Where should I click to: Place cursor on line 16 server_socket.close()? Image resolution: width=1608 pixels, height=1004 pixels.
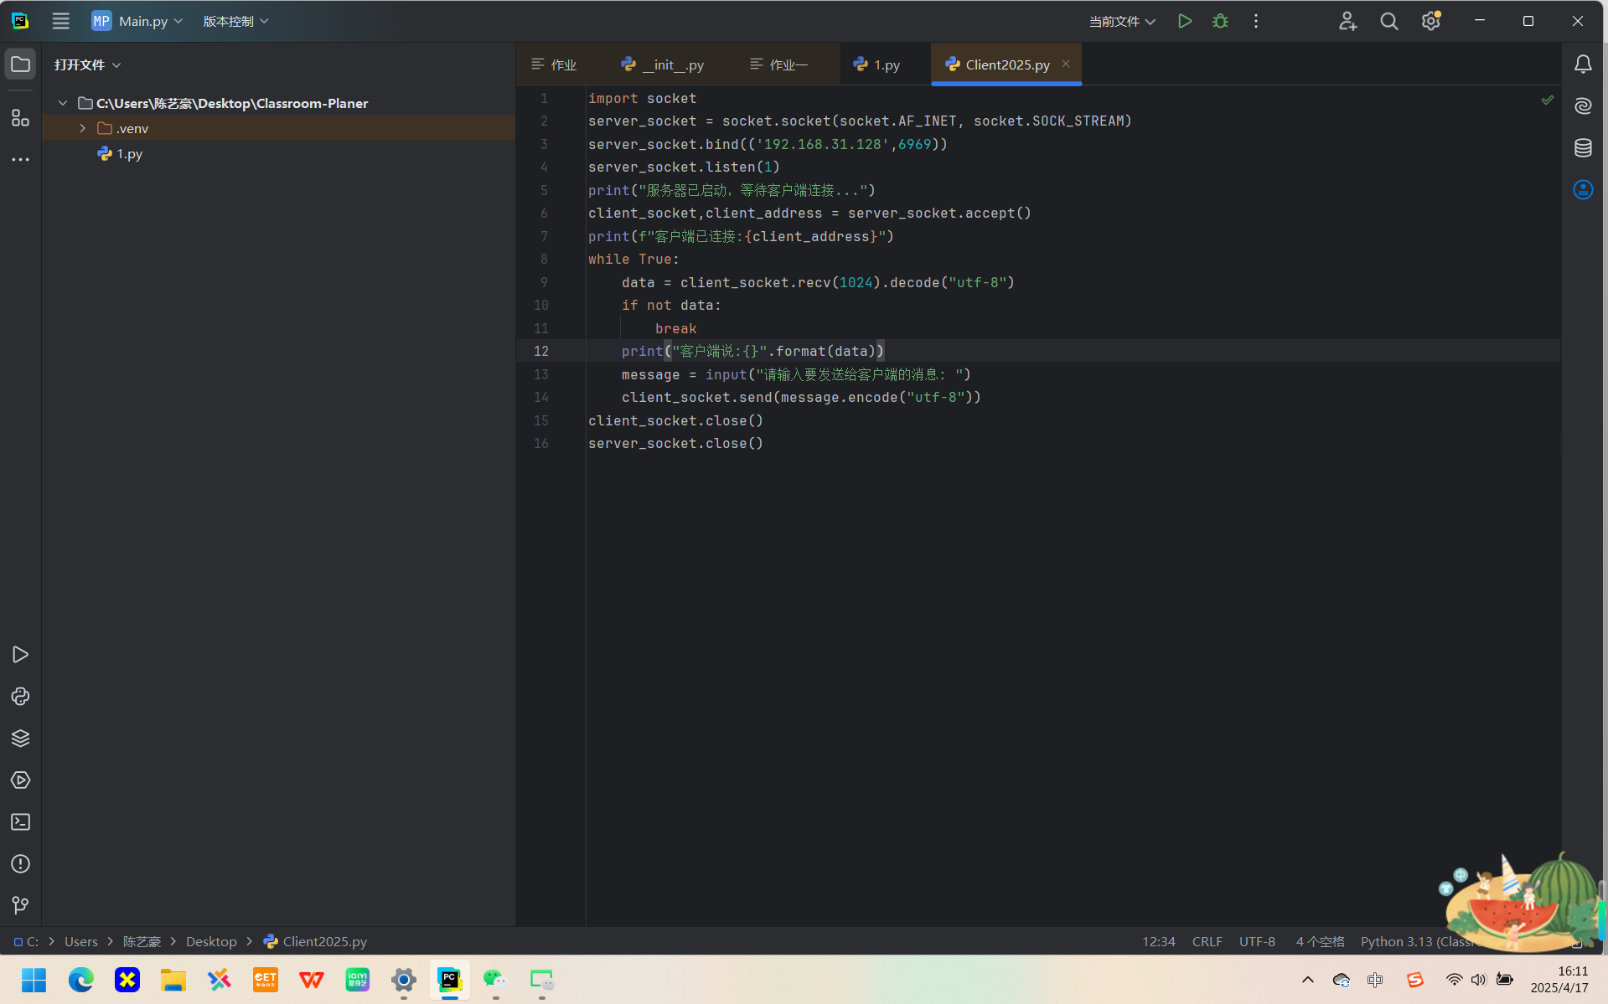pyautogui.click(x=675, y=443)
